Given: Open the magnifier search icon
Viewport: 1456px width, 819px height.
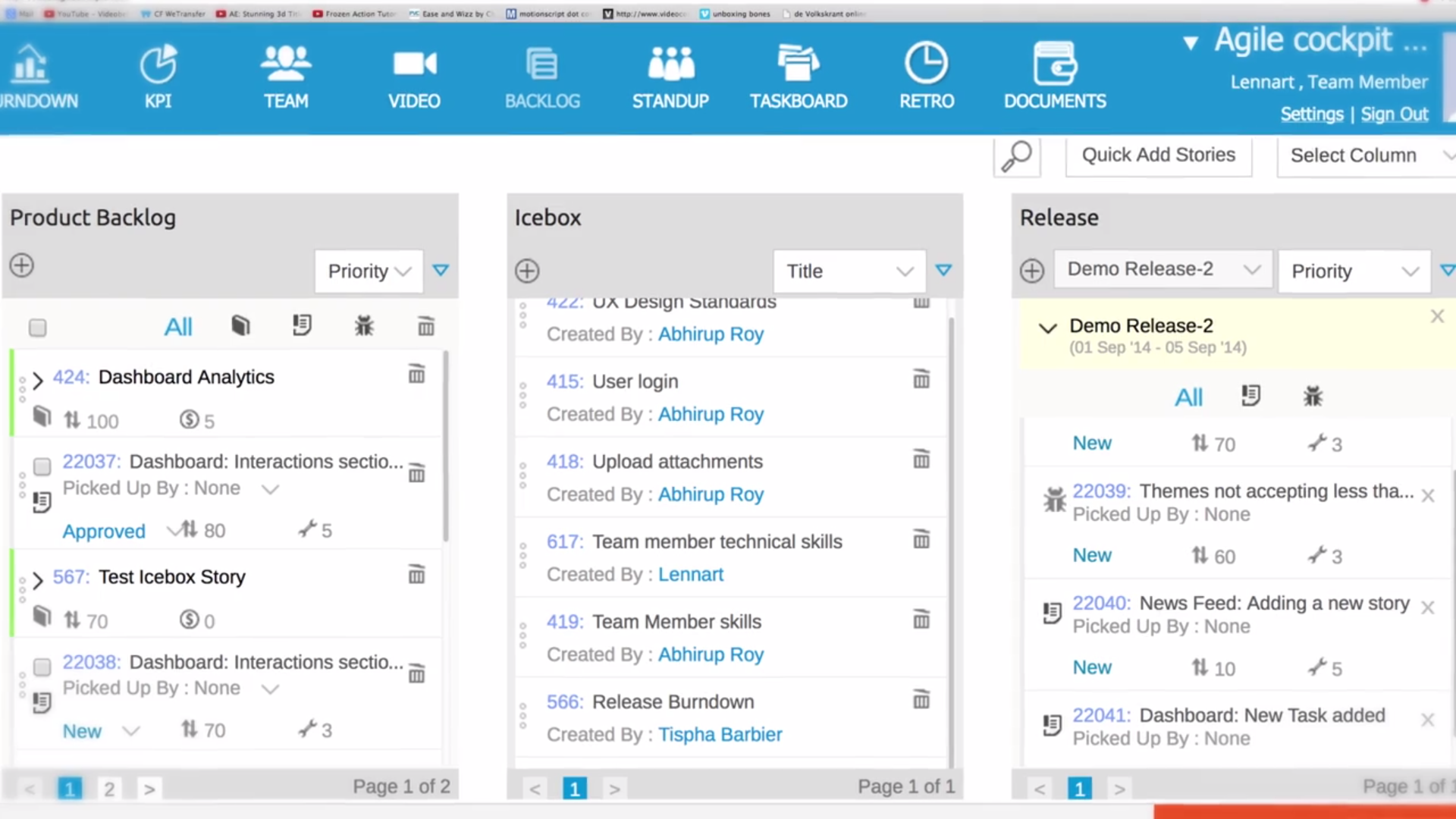Looking at the screenshot, I should click(1016, 157).
